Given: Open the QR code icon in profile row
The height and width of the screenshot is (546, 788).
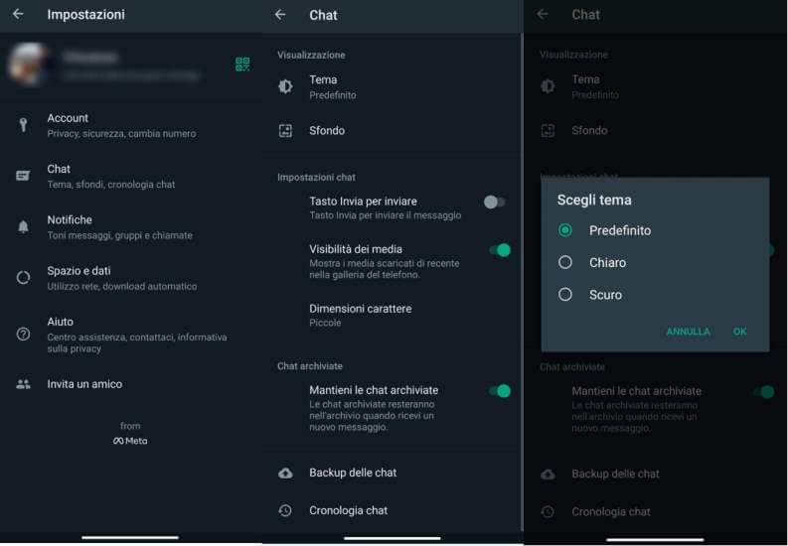Looking at the screenshot, I should pos(242,65).
